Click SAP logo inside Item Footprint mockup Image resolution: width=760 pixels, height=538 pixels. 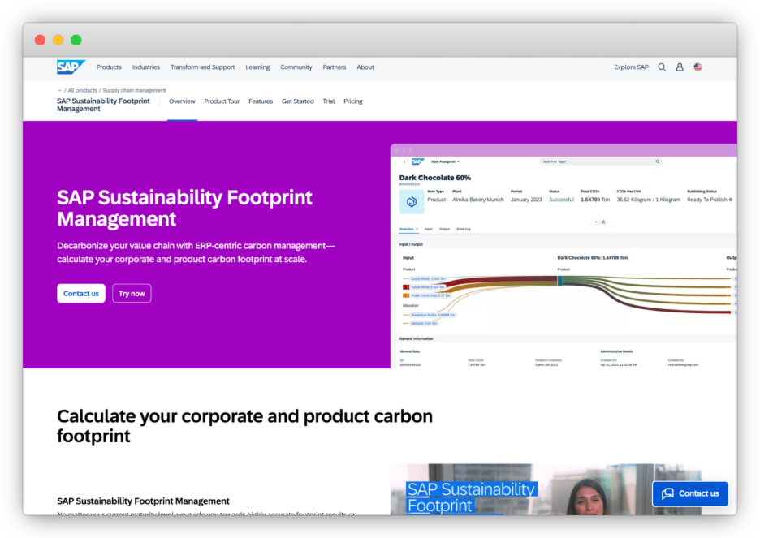pos(418,161)
